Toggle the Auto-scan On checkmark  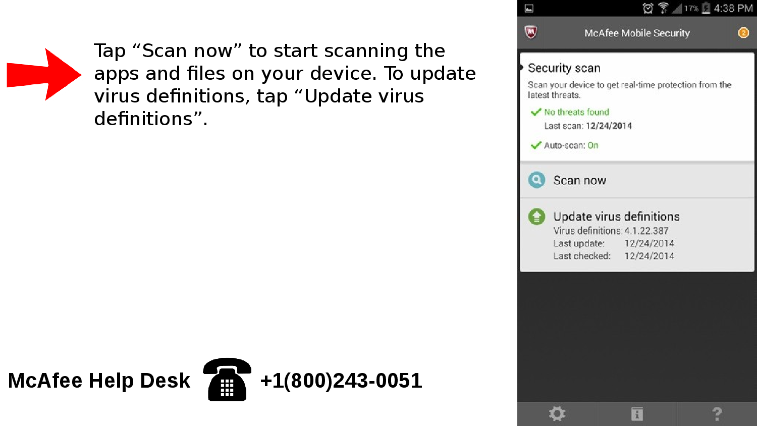coord(536,145)
